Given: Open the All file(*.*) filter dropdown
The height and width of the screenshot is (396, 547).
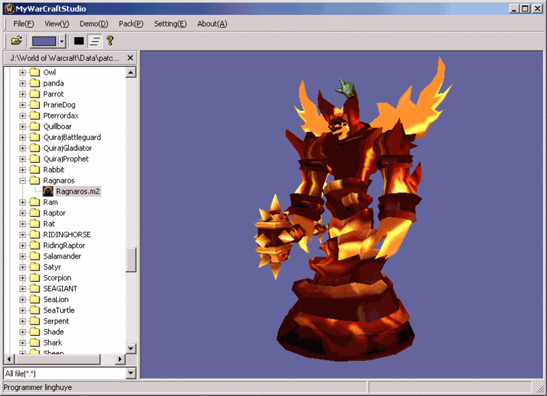Looking at the screenshot, I should coord(131,373).
